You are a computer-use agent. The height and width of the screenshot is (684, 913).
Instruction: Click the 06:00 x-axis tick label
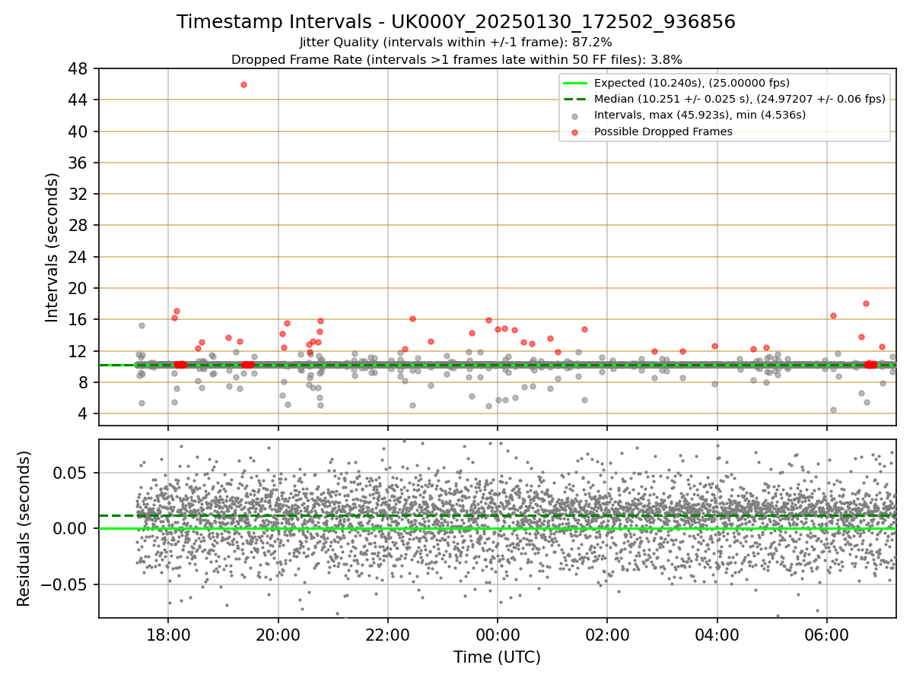(827, 635)
